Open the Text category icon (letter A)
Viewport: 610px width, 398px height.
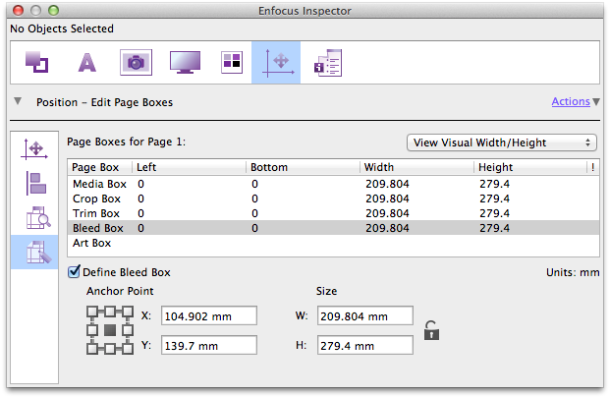87,63
